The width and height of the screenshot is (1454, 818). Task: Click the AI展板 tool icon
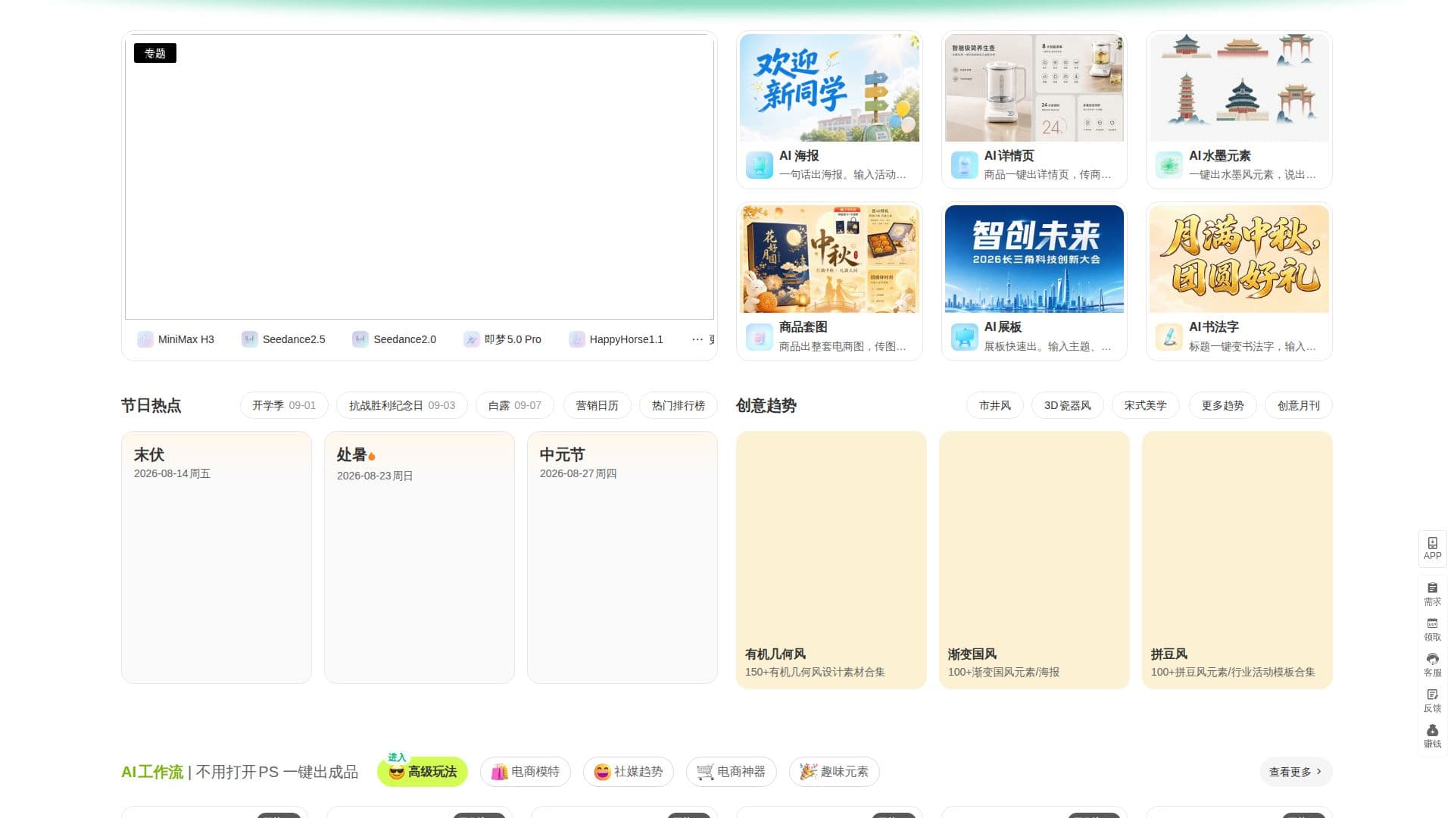point(964,336)
